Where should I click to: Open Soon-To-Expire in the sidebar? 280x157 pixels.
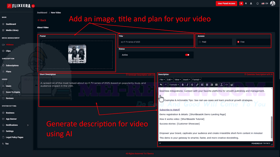click(13, 92)
